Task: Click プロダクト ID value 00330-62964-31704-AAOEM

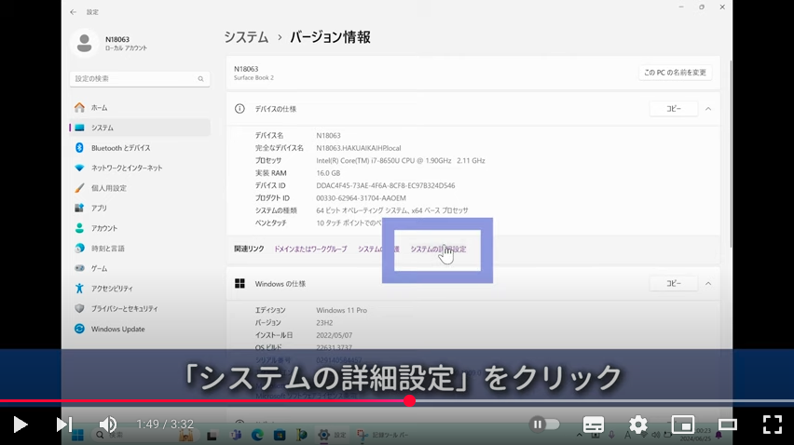Action: 361,198
